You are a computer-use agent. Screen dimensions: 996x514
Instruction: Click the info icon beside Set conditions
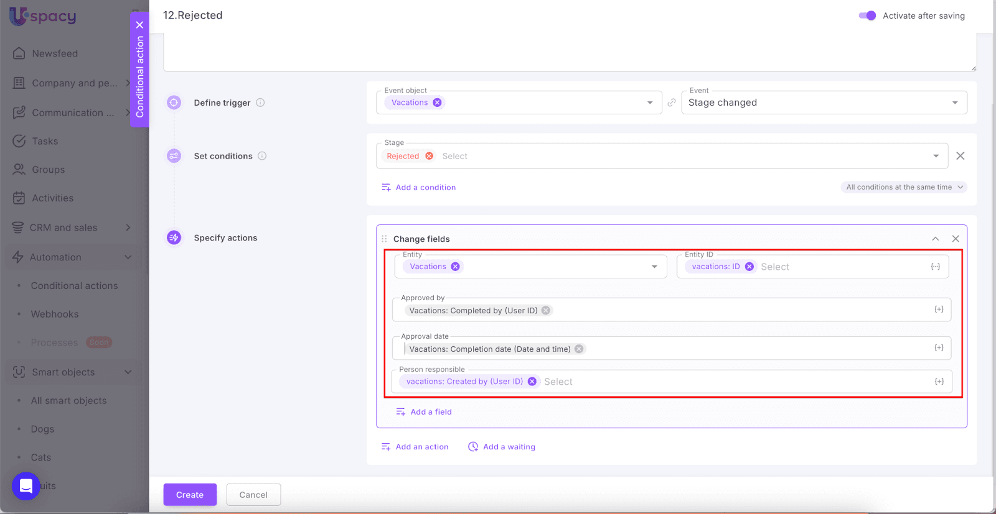pos(262,156)
